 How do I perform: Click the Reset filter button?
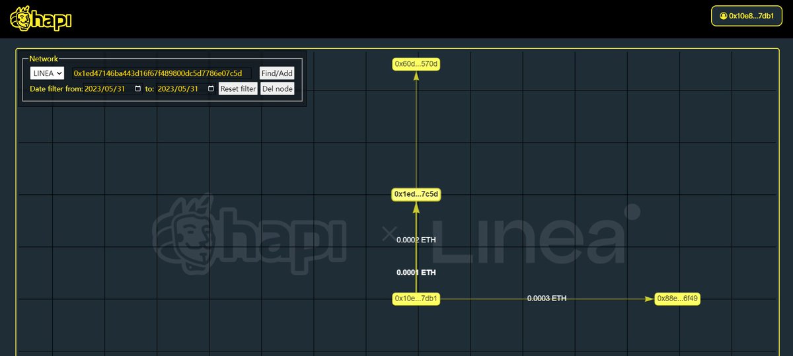point(238,89)
